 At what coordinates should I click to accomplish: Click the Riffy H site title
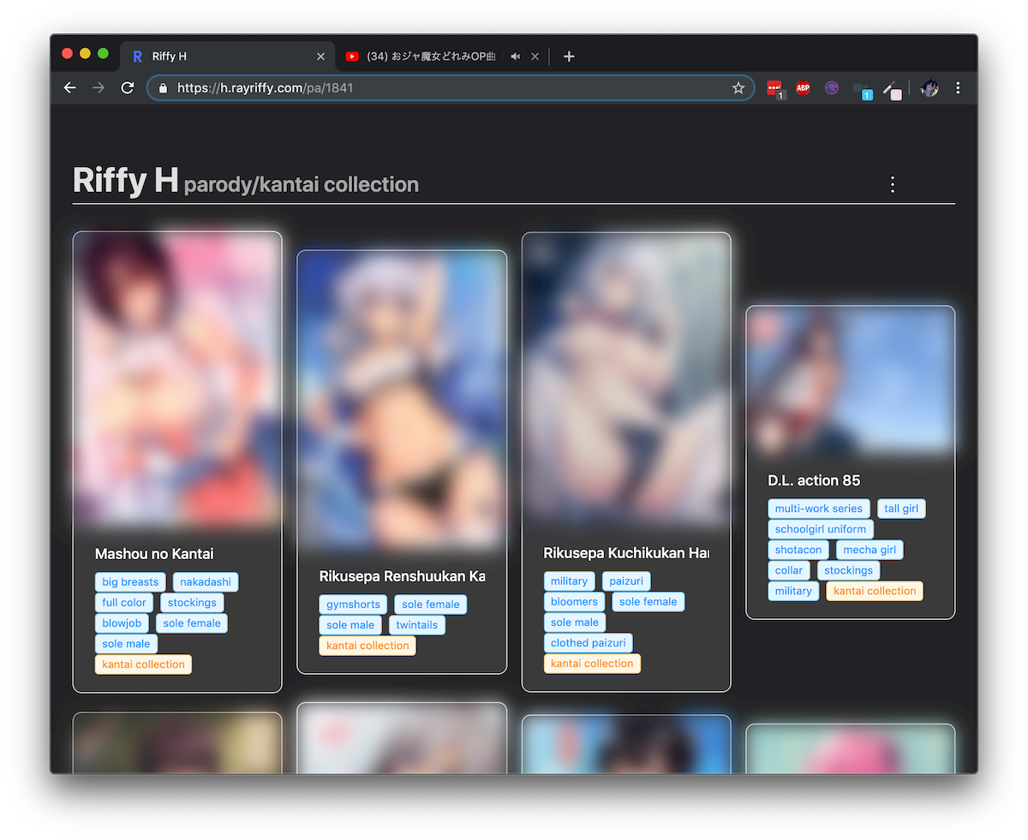point(125,180)
